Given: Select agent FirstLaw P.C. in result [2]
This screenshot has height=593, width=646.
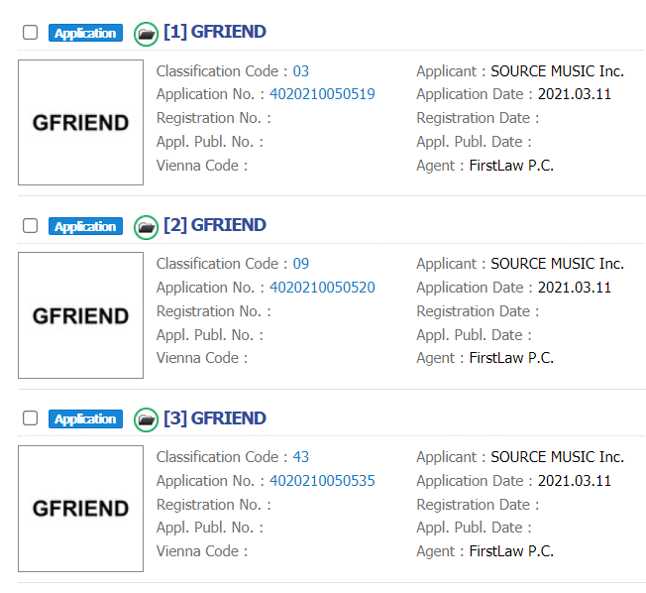Looking at the screenshot, I should pos(511,358).
